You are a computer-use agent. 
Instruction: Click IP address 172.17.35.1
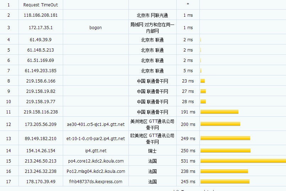40,28
